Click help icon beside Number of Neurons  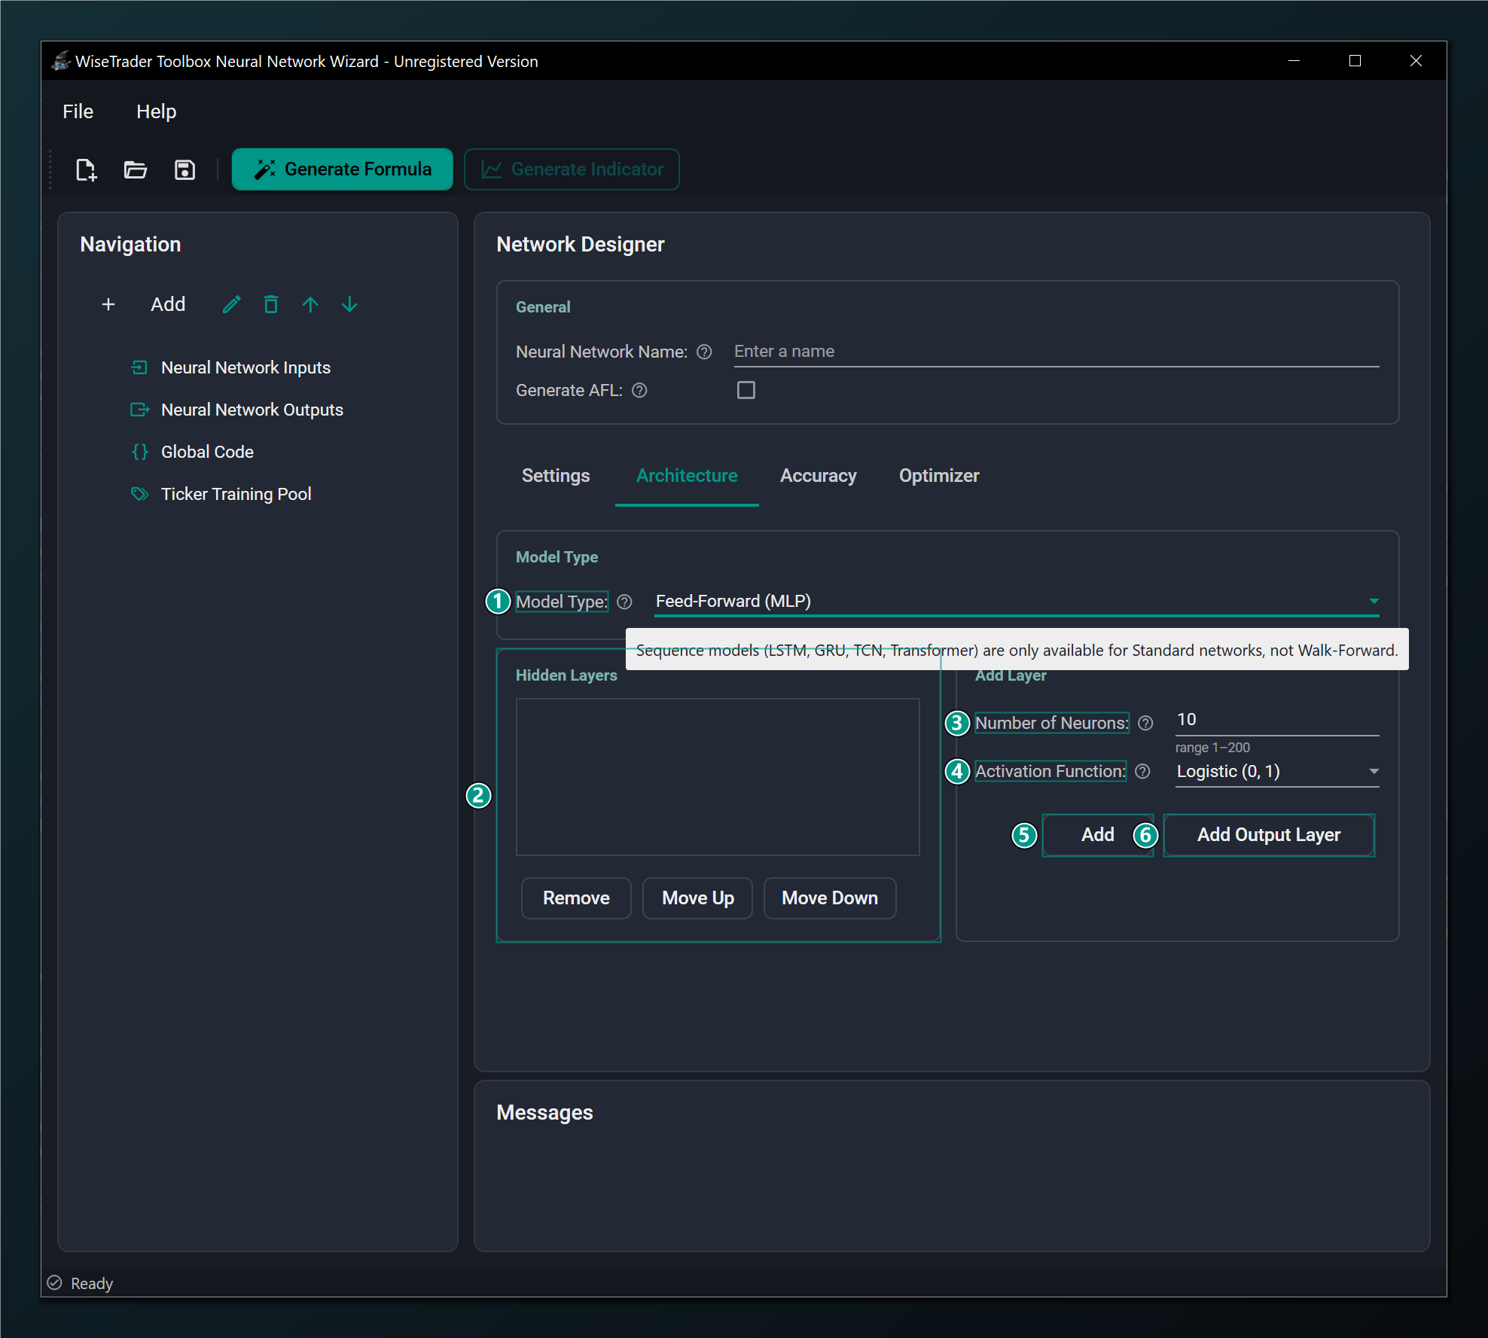(x=1145, y=723)
